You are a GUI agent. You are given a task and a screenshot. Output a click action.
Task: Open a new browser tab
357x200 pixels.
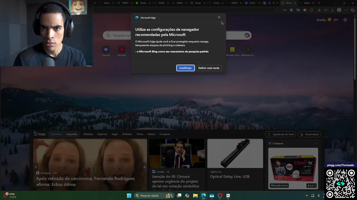(319, 3)
